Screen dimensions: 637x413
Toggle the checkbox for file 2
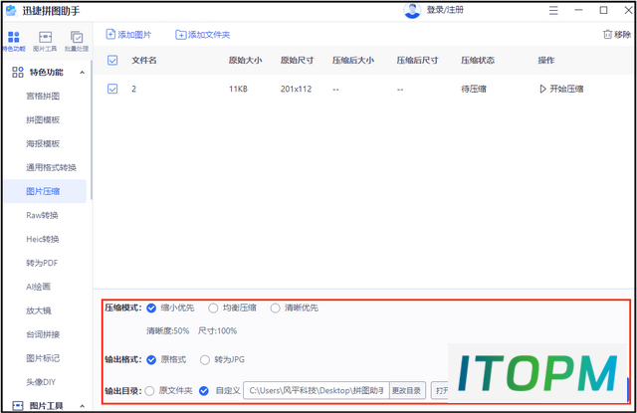112,89
